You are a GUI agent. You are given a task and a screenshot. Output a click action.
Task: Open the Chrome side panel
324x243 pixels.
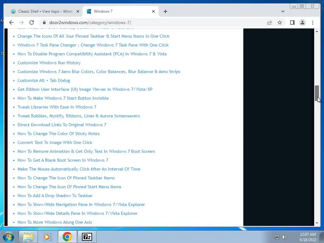(292, 22)
